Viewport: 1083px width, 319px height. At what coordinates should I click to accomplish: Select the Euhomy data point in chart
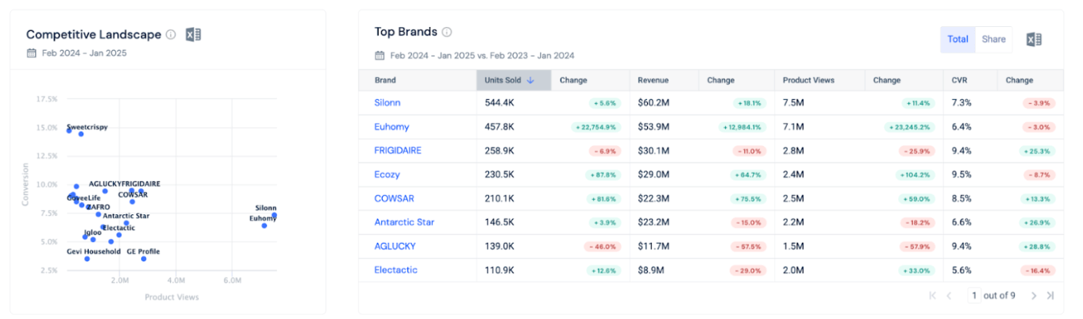pos(264,225)
